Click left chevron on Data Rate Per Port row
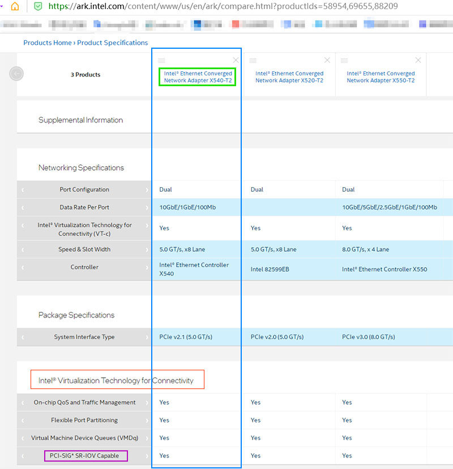This screenshot has width=453, height=469. click(23, 208)
